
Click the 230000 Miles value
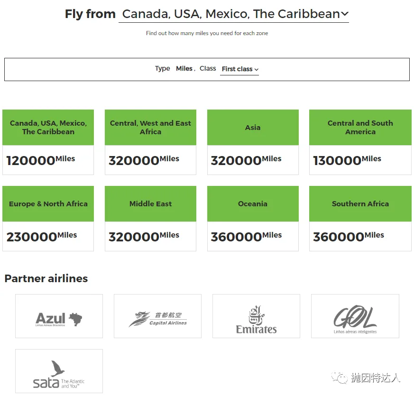(x=42, y=236)
